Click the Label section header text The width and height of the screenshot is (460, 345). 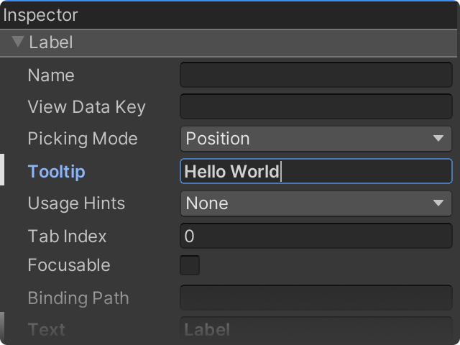[51, 42]
